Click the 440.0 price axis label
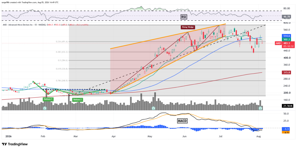Viewport: 297px width, 149px height. [287, 51]
